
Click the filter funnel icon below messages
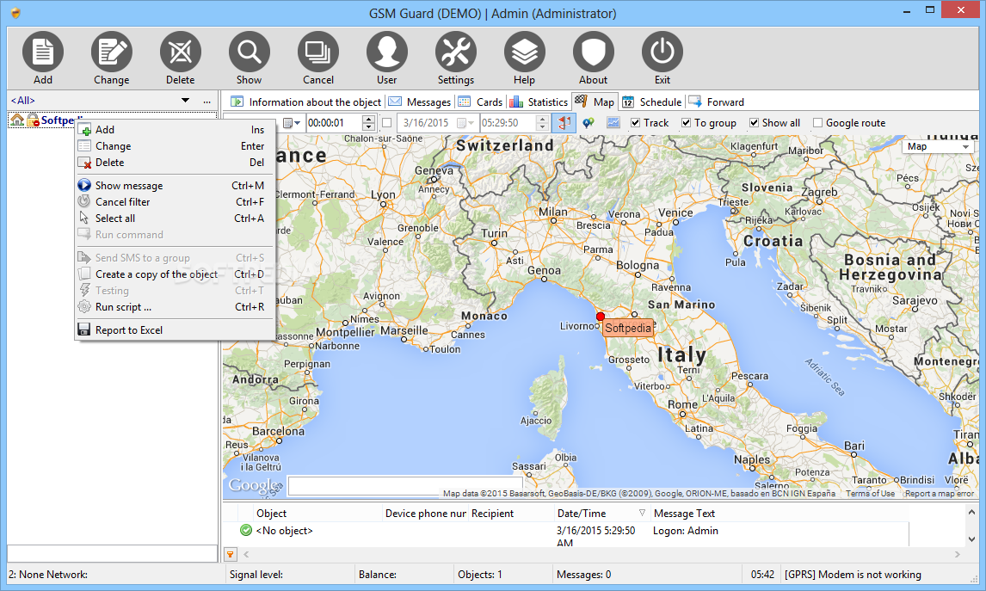click(231, 554)
